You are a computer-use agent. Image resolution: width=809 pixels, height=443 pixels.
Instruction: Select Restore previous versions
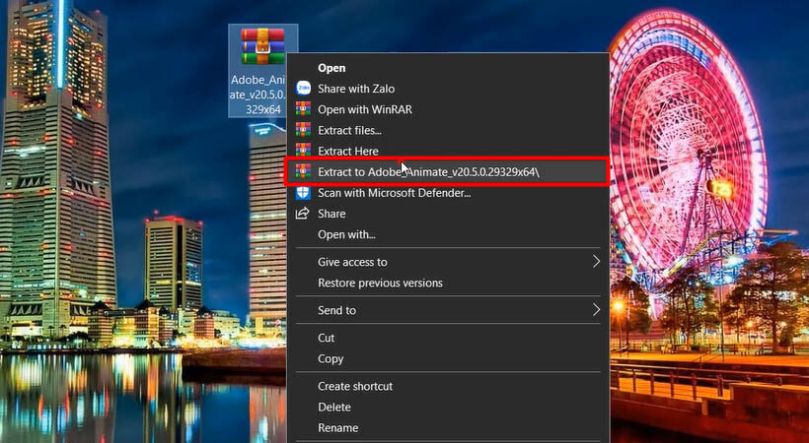click(380, 283)
